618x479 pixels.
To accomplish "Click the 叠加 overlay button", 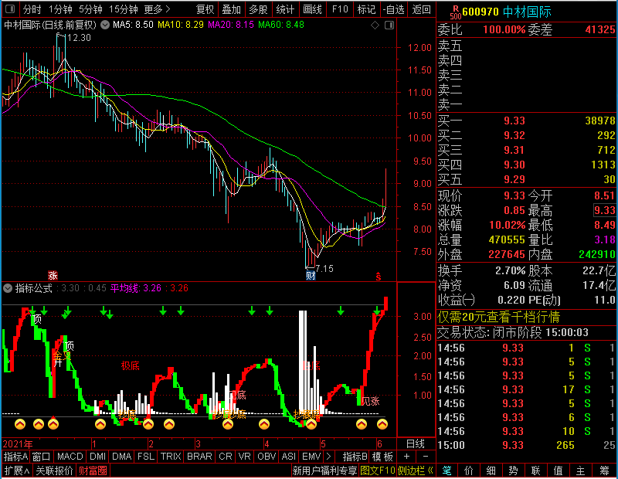I will [231, 9].
